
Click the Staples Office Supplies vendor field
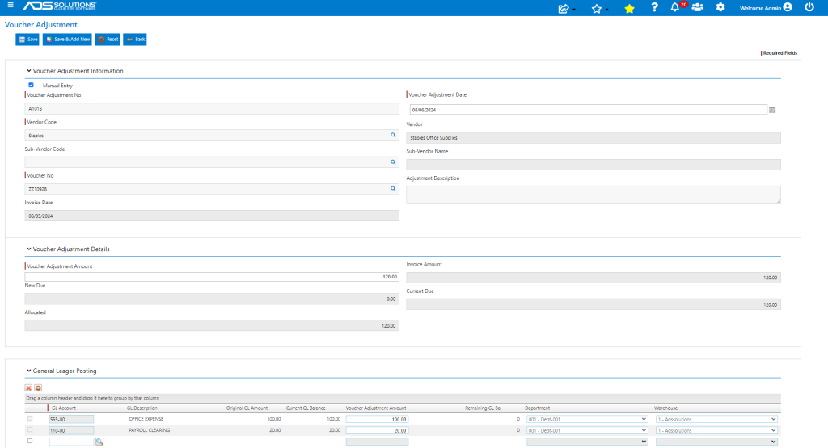pos(593,137)
